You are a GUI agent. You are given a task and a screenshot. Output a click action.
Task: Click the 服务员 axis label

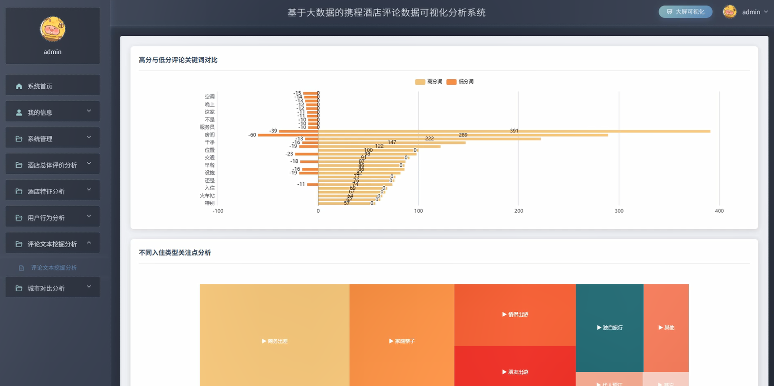click(x=207, y=128)
